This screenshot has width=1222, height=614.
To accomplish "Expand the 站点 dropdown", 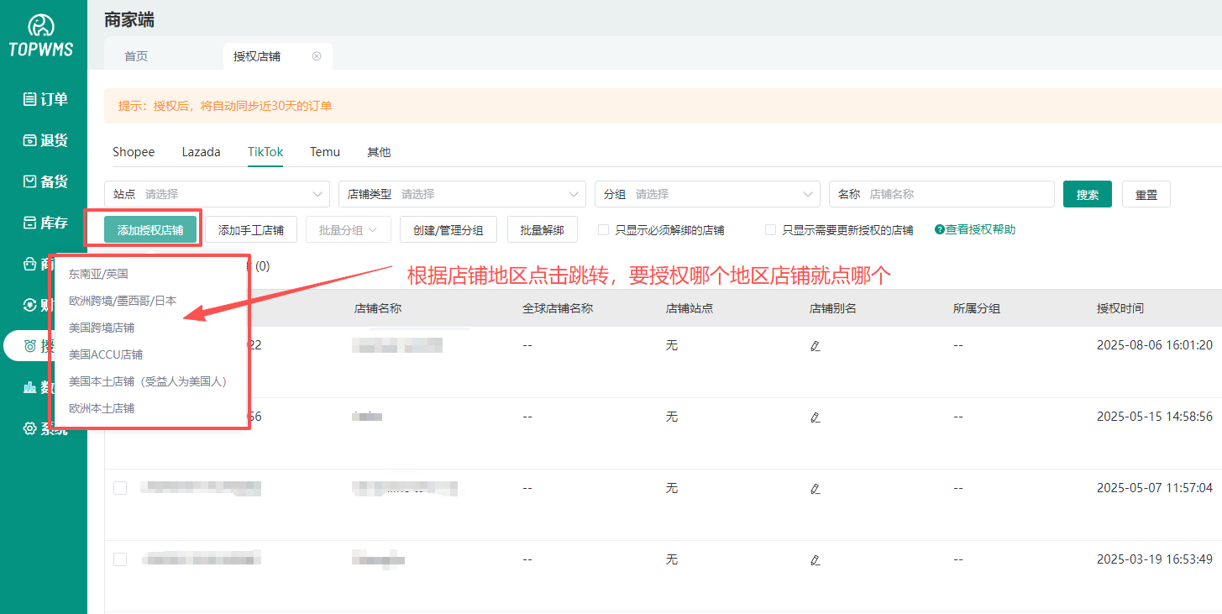I will (x=217, y=194).
